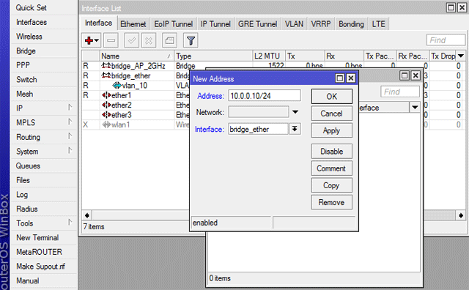Switch to the VLAN tab
Viewport: 469px width, 290px height.
294,24
